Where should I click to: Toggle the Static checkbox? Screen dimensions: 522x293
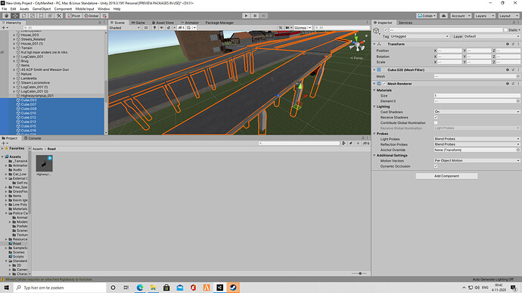click(505, 30)
